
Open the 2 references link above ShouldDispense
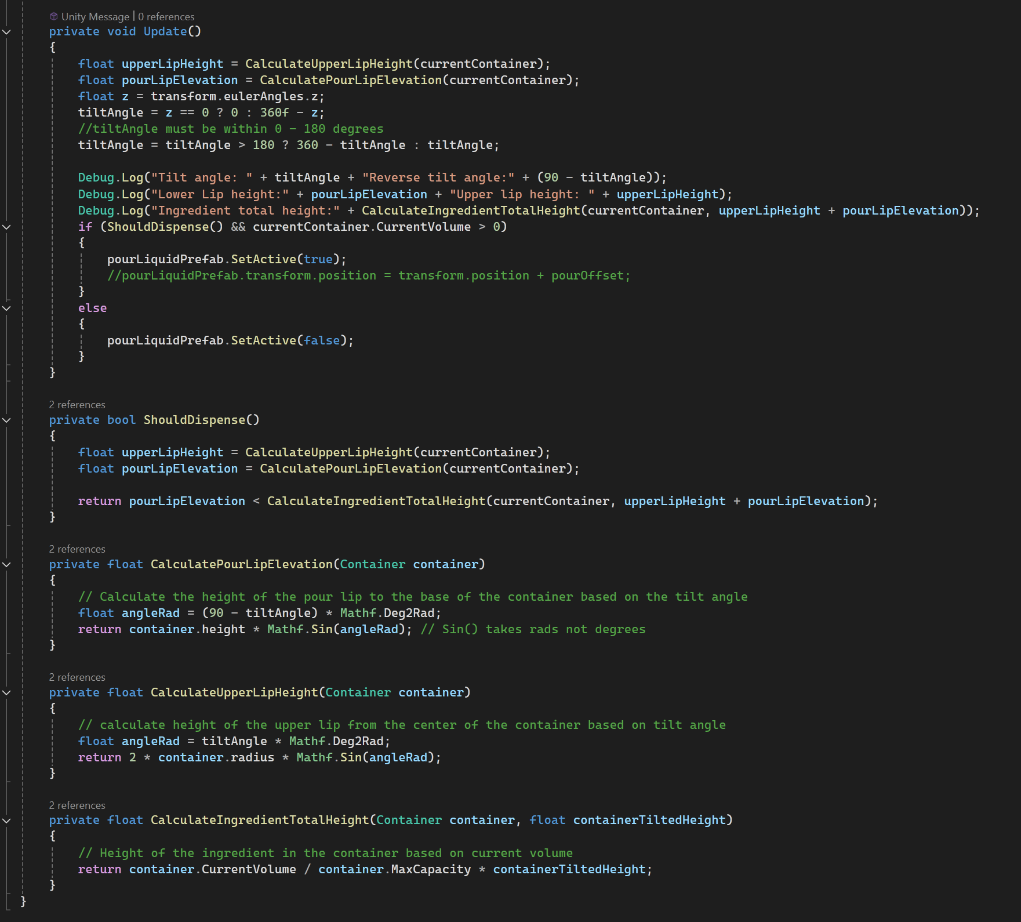pos(77,405)
